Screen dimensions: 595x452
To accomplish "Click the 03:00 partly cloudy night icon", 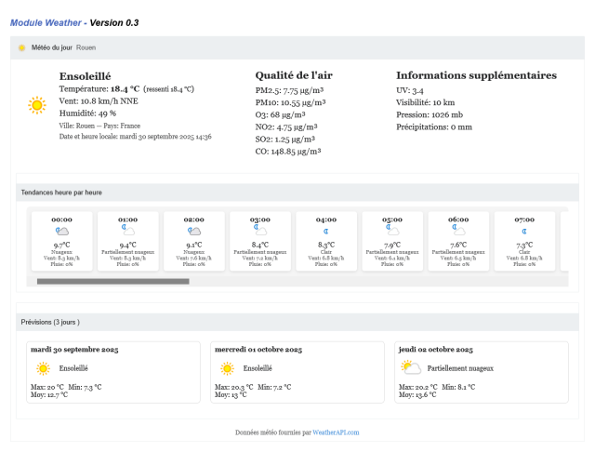I will [260, 230].
